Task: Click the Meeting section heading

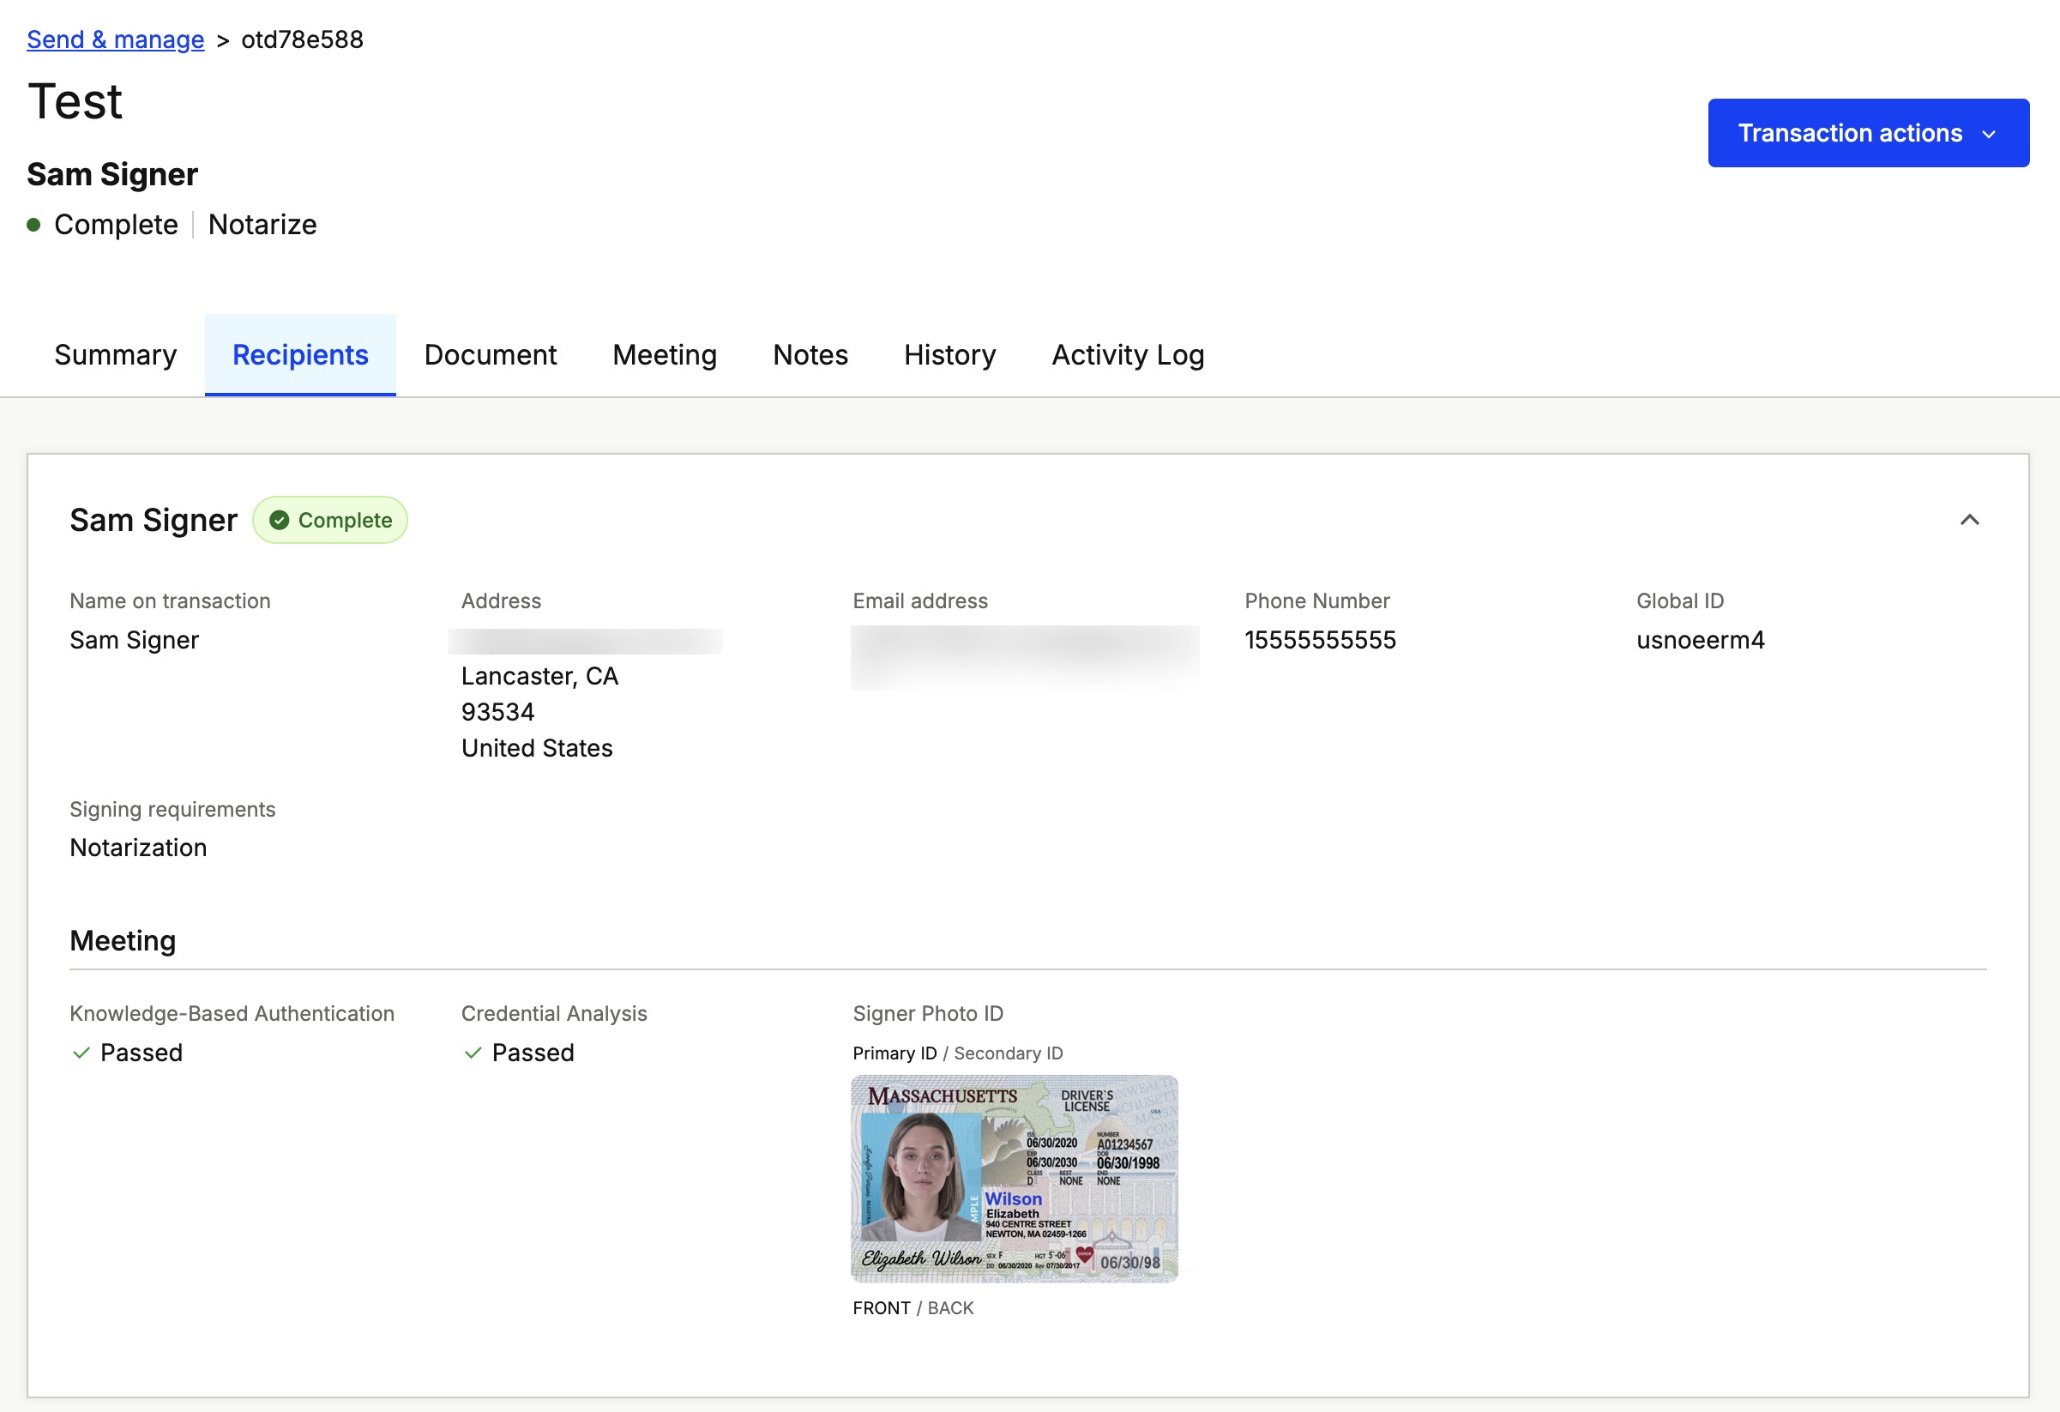Action: 123,941
